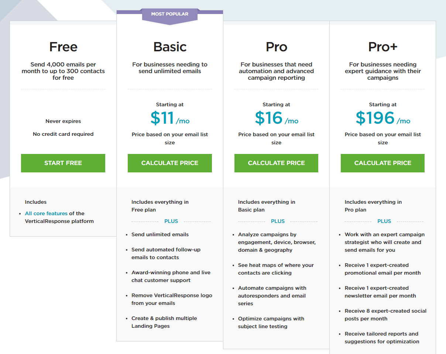Calculate price for the Basic plan
Image resolution: width=446 pixels, height=354 pixels.
tap(170, 163)
